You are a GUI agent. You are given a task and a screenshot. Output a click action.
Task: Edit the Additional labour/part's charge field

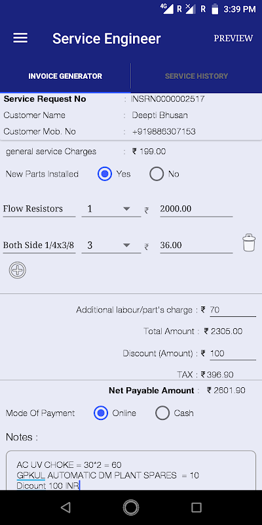point(233,310)
